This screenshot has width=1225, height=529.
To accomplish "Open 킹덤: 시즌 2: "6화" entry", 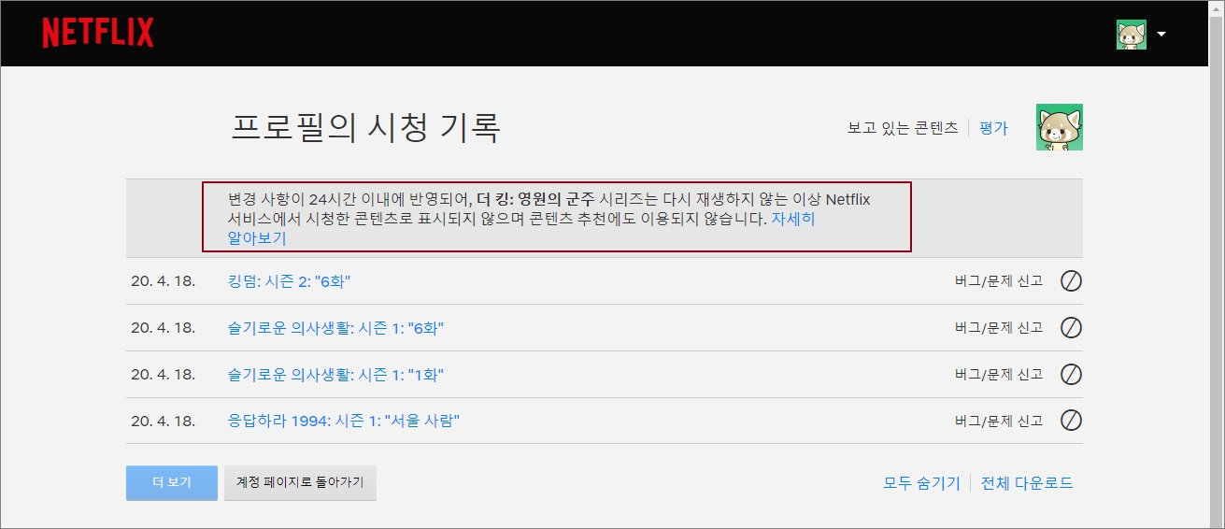I will click(289, 281).
